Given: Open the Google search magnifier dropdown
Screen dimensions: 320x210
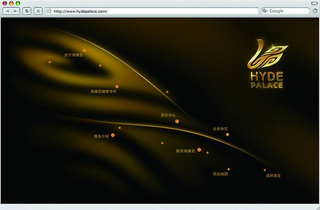Looking at the screenshot, I should click(x=265, y=11).
